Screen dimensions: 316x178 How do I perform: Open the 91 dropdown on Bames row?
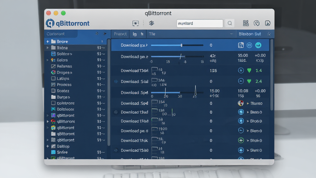[x=101, y=97]
